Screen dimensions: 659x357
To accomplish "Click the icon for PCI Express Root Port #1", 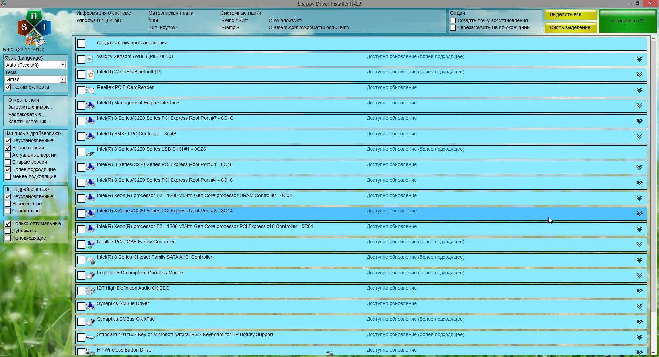I will point(90,167).
